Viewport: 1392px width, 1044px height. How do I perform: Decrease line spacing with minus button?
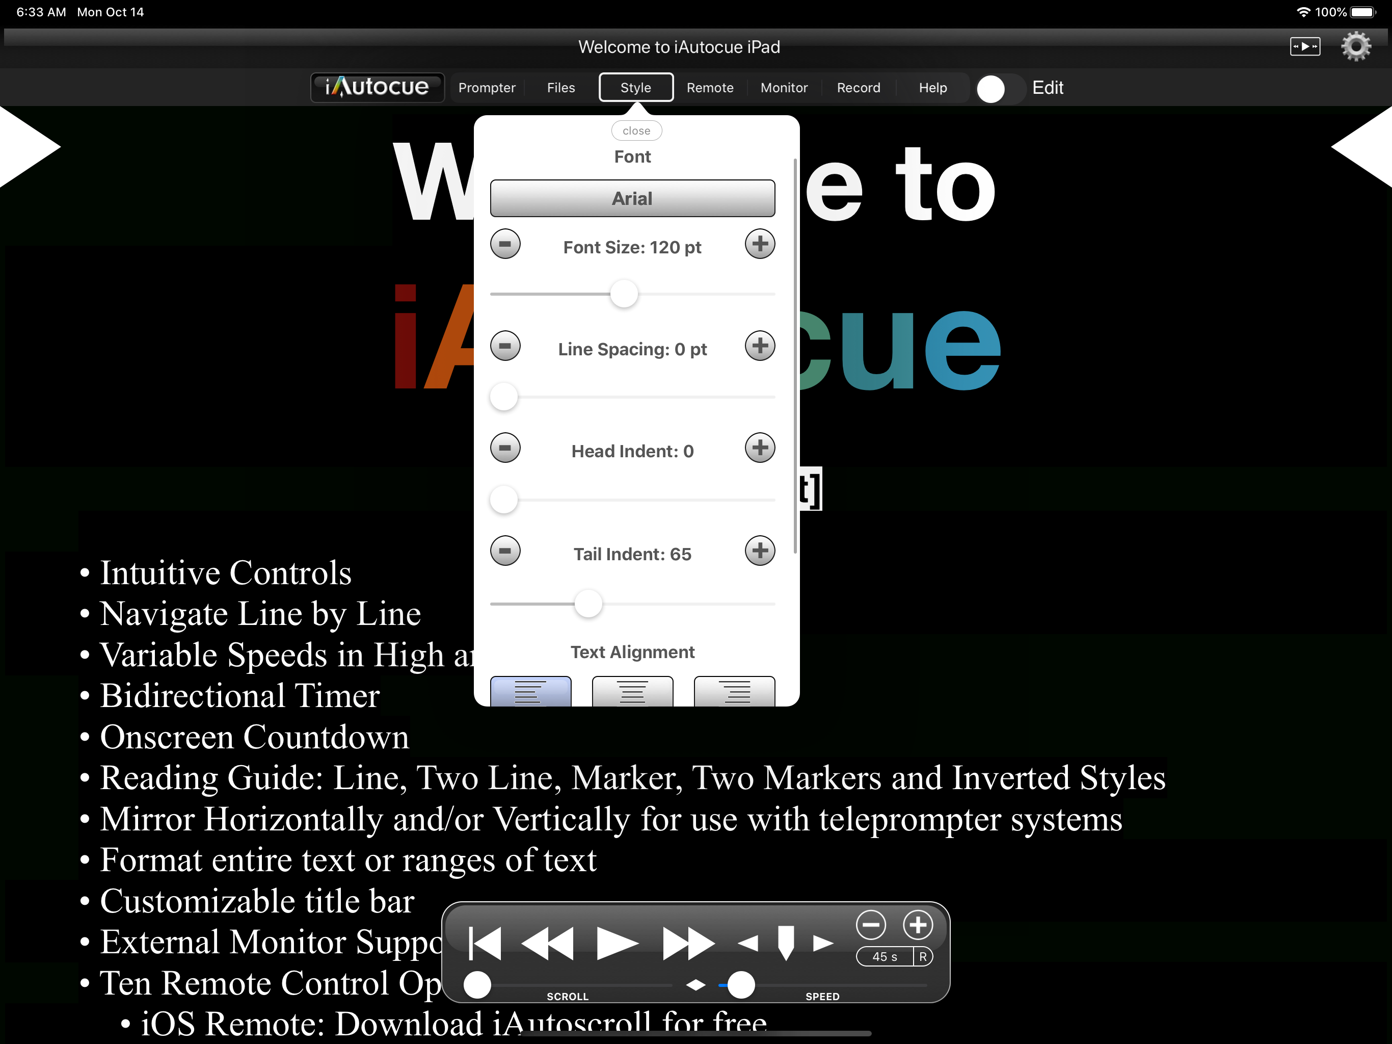505,346
